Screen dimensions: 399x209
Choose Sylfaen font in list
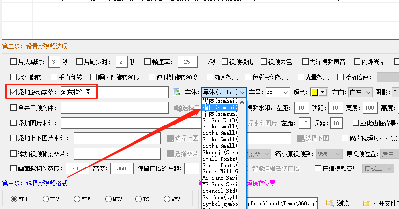221,197
